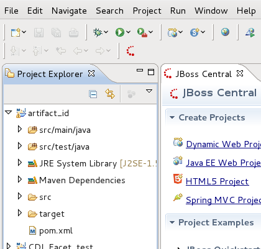Click the Print toolbar icon
The height and width of the screenshot is (249, 261).
(x=73, y=32)
